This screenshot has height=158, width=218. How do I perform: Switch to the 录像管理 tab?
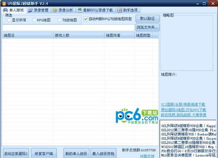tap(39, 10)
